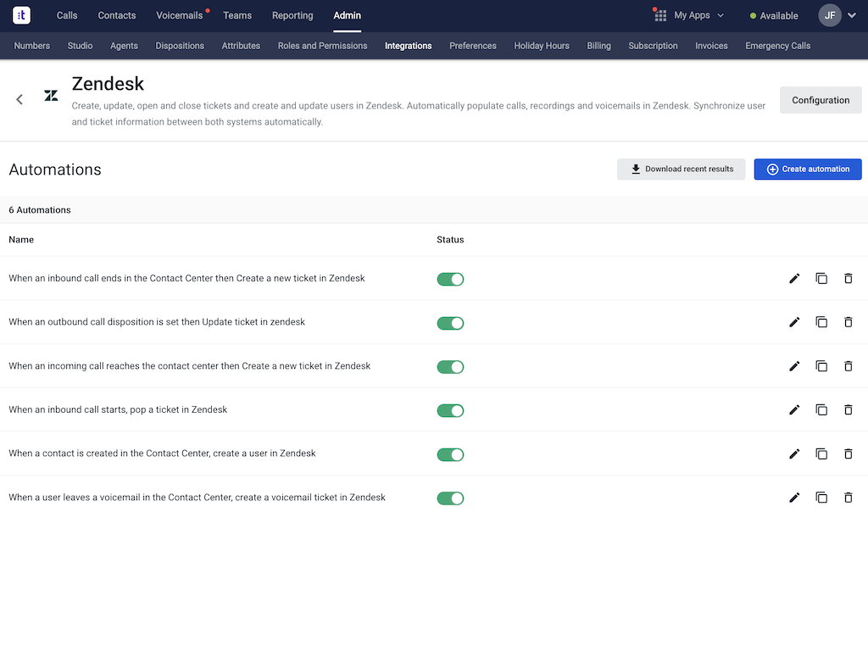Open the Roles and Permissions section
Screen dimensions: 868x651
(x=322, y=46)
